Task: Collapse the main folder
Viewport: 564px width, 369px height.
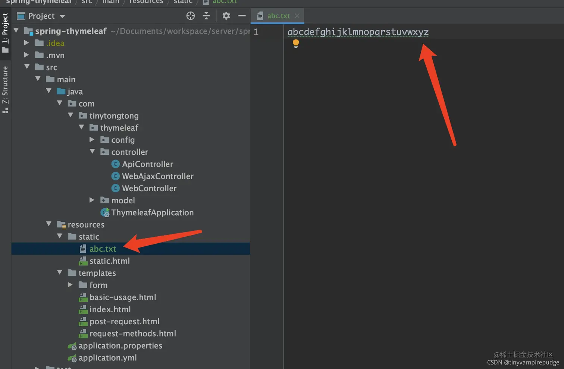Action: [38, 79]
